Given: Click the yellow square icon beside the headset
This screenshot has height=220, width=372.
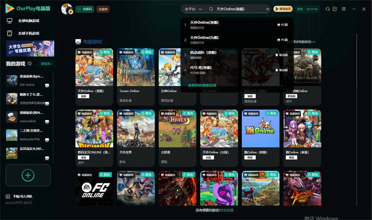Looking at the screenshot, I should 335,9.
